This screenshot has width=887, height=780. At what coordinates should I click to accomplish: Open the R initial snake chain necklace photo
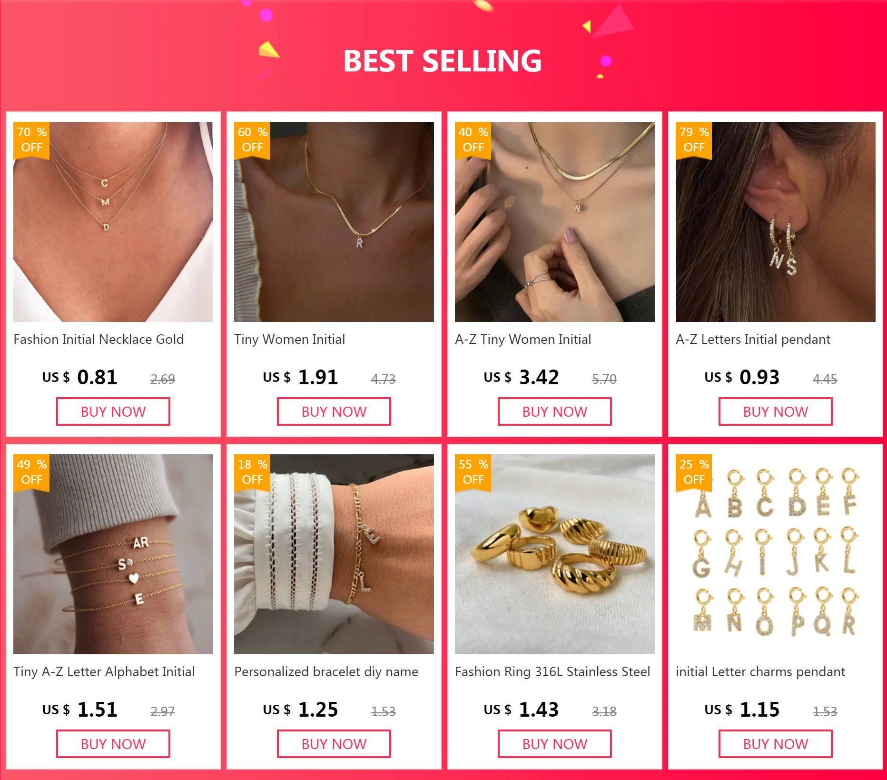click(x=334, y=222)
